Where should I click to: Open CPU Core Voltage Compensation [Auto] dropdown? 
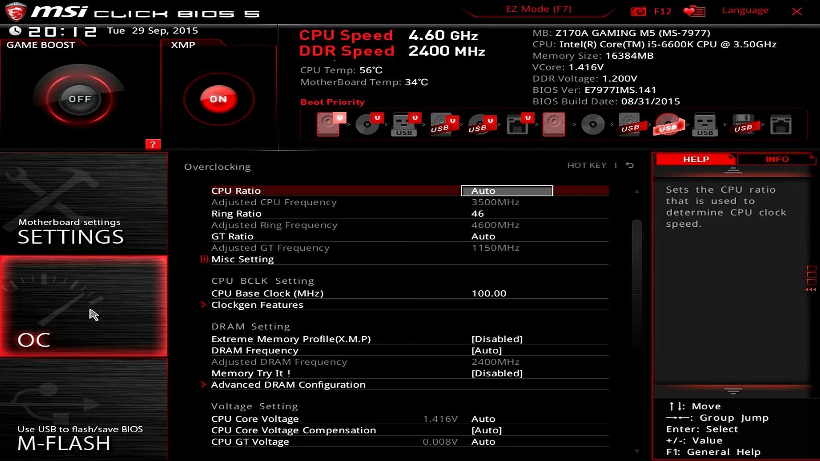point(486,430)
